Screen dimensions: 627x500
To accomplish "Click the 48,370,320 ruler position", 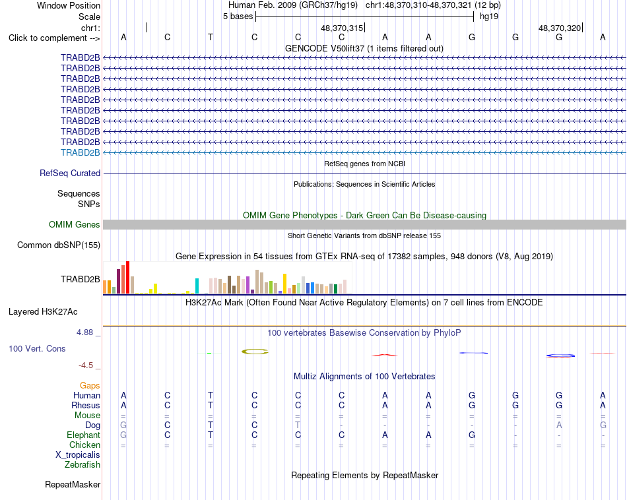I will click(x=560, y=28).
